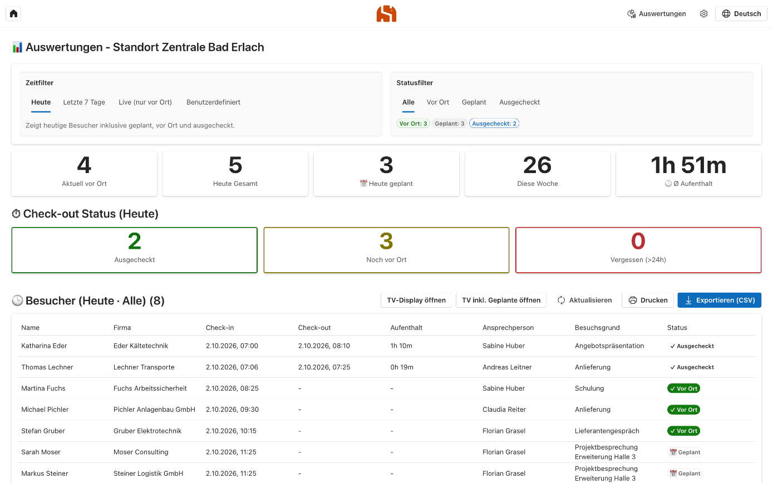Filter by Vor Ort status tab
Viewport: 773px width, 483px height.
pyautogui.click(x=438, y=102)
